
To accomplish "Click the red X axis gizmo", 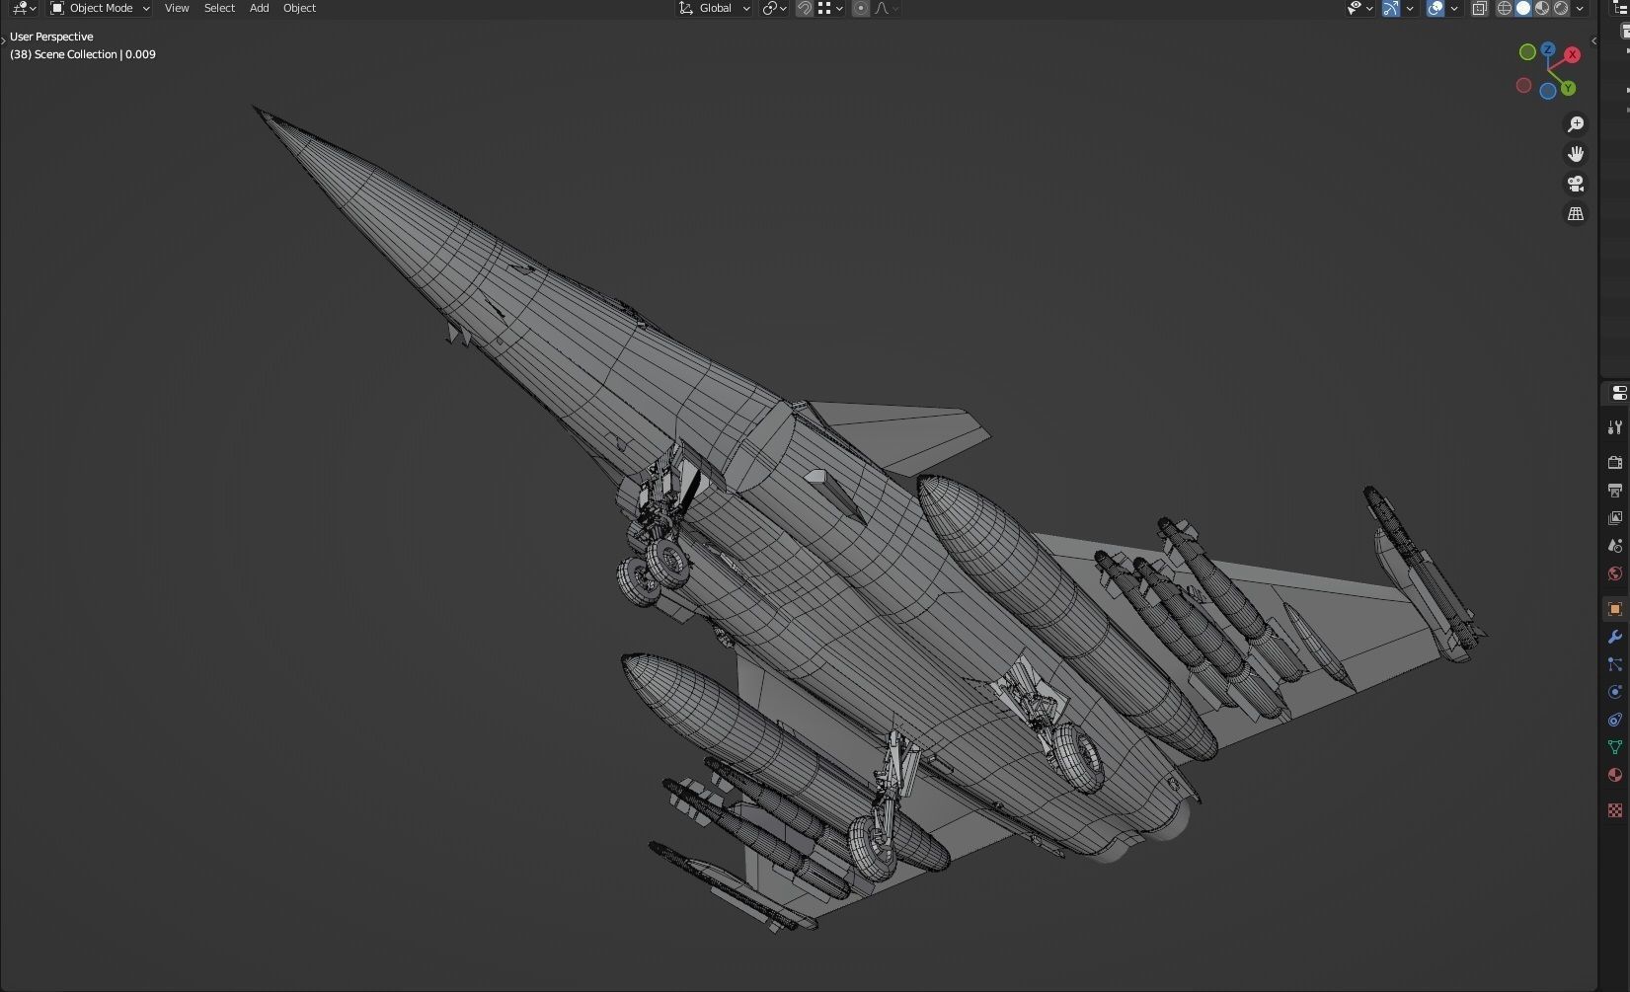I will coord(1572,55).
